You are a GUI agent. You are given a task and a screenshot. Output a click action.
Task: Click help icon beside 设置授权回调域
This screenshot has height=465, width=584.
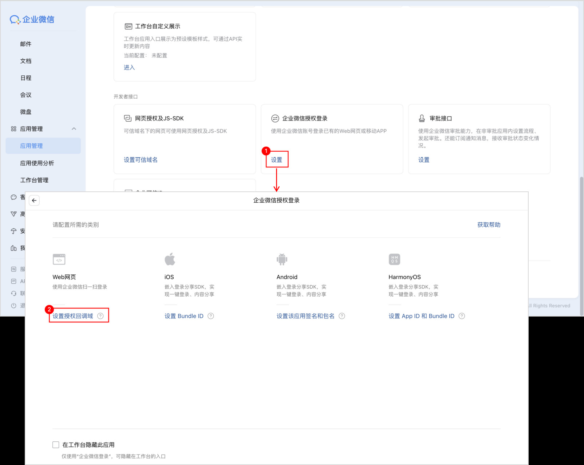click(100, 316)
